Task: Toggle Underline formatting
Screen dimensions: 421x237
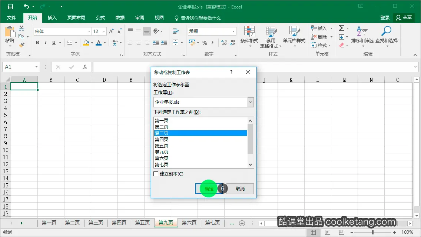Action: (54, 43)
